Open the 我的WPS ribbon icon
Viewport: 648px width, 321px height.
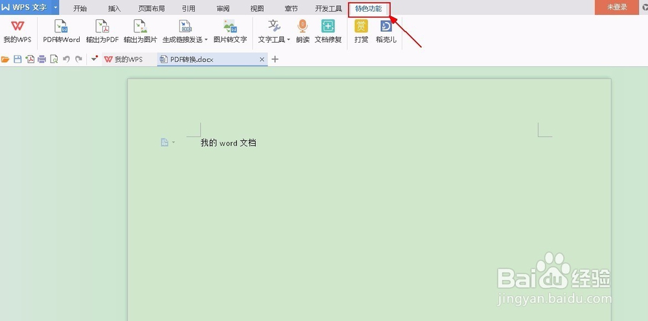(x=17, y=31)
